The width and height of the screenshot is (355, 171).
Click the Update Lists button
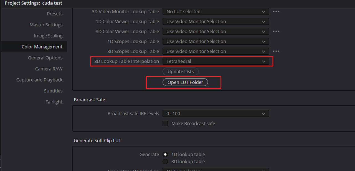(x=181, y=72)
